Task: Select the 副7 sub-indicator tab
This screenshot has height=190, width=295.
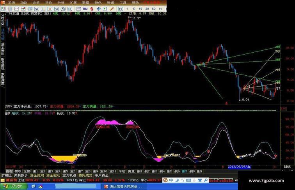Action: (185, 171)
